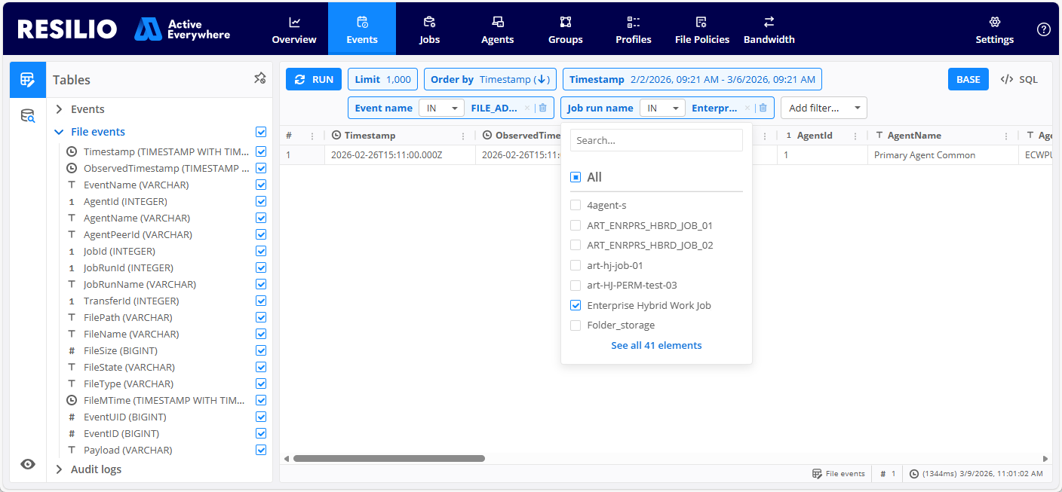Clear the FILE_AD... value in Event name
The width and height of the screenshot is (1062, 492).
pyautogui.click(x=527, y=108)
